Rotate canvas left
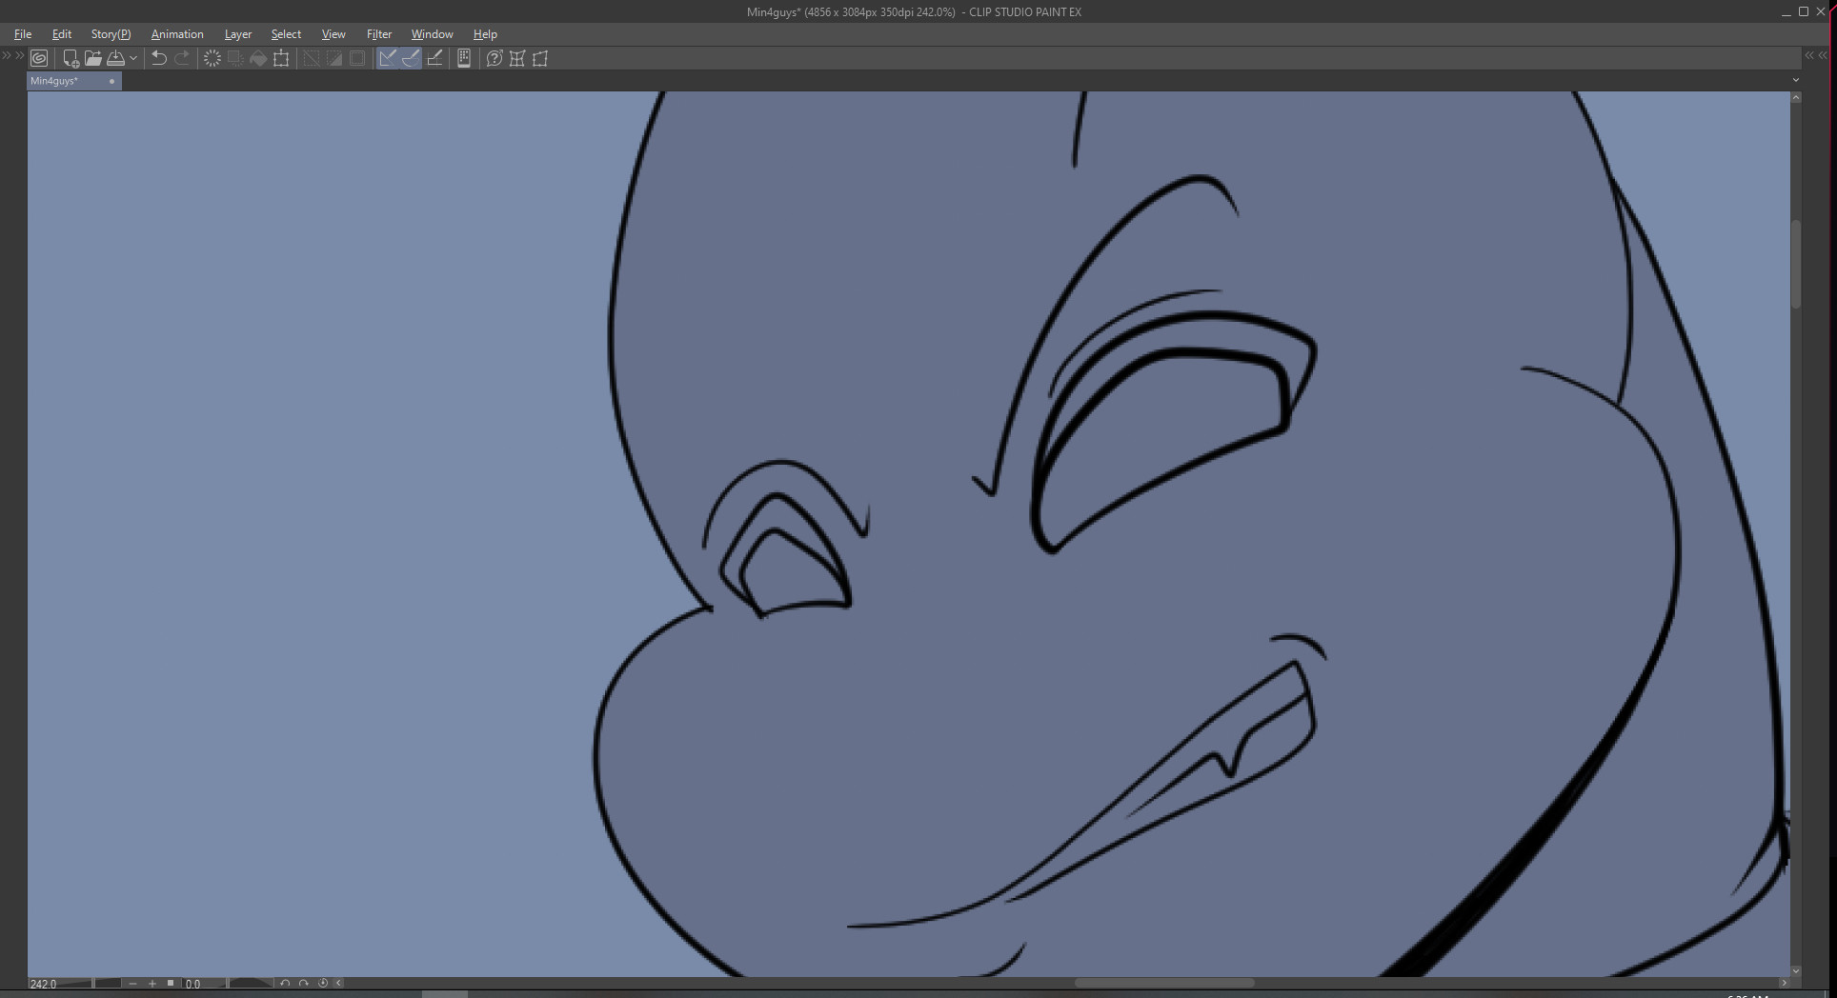Viewport: 1837px width, 998px height. [285, 983]
